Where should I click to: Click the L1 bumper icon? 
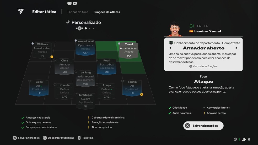[x=69, y=3]
